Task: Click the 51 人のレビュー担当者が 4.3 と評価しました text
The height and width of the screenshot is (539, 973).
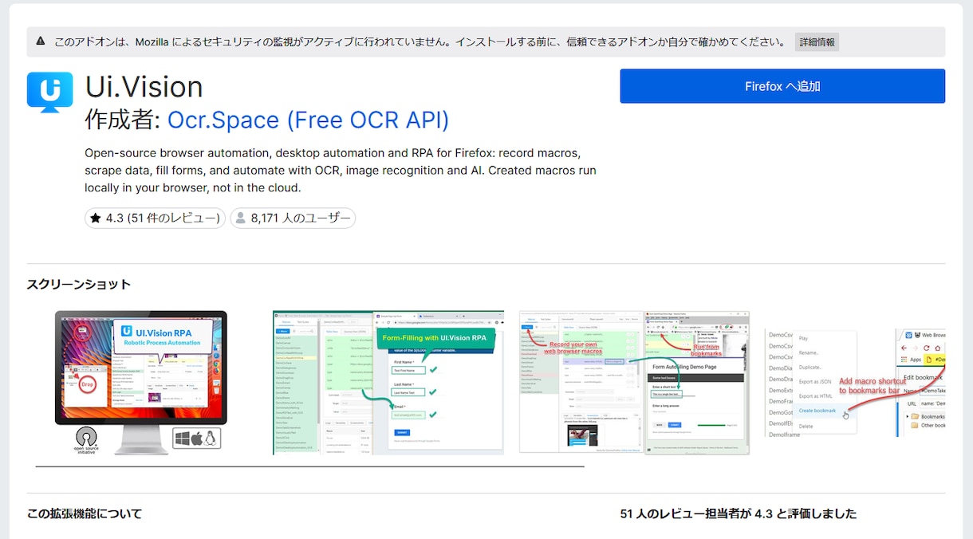Action: coord(739,513)
